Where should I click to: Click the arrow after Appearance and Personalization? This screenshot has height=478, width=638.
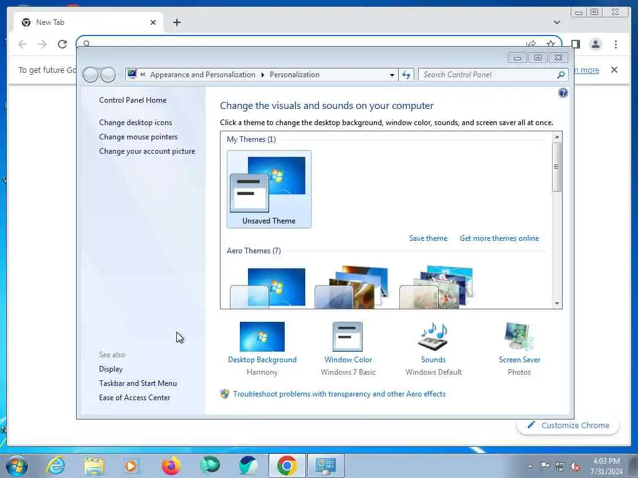pyautogui.click(x=262, y=75)
